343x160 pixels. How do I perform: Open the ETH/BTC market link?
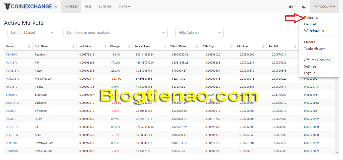click(x=12, y=95)
